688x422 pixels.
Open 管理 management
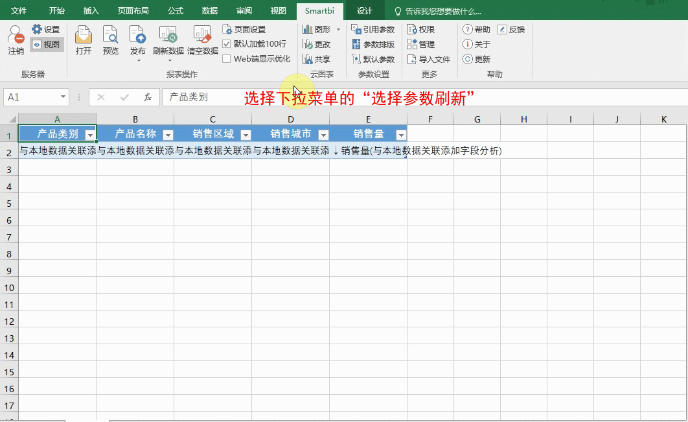coord(421,44)
